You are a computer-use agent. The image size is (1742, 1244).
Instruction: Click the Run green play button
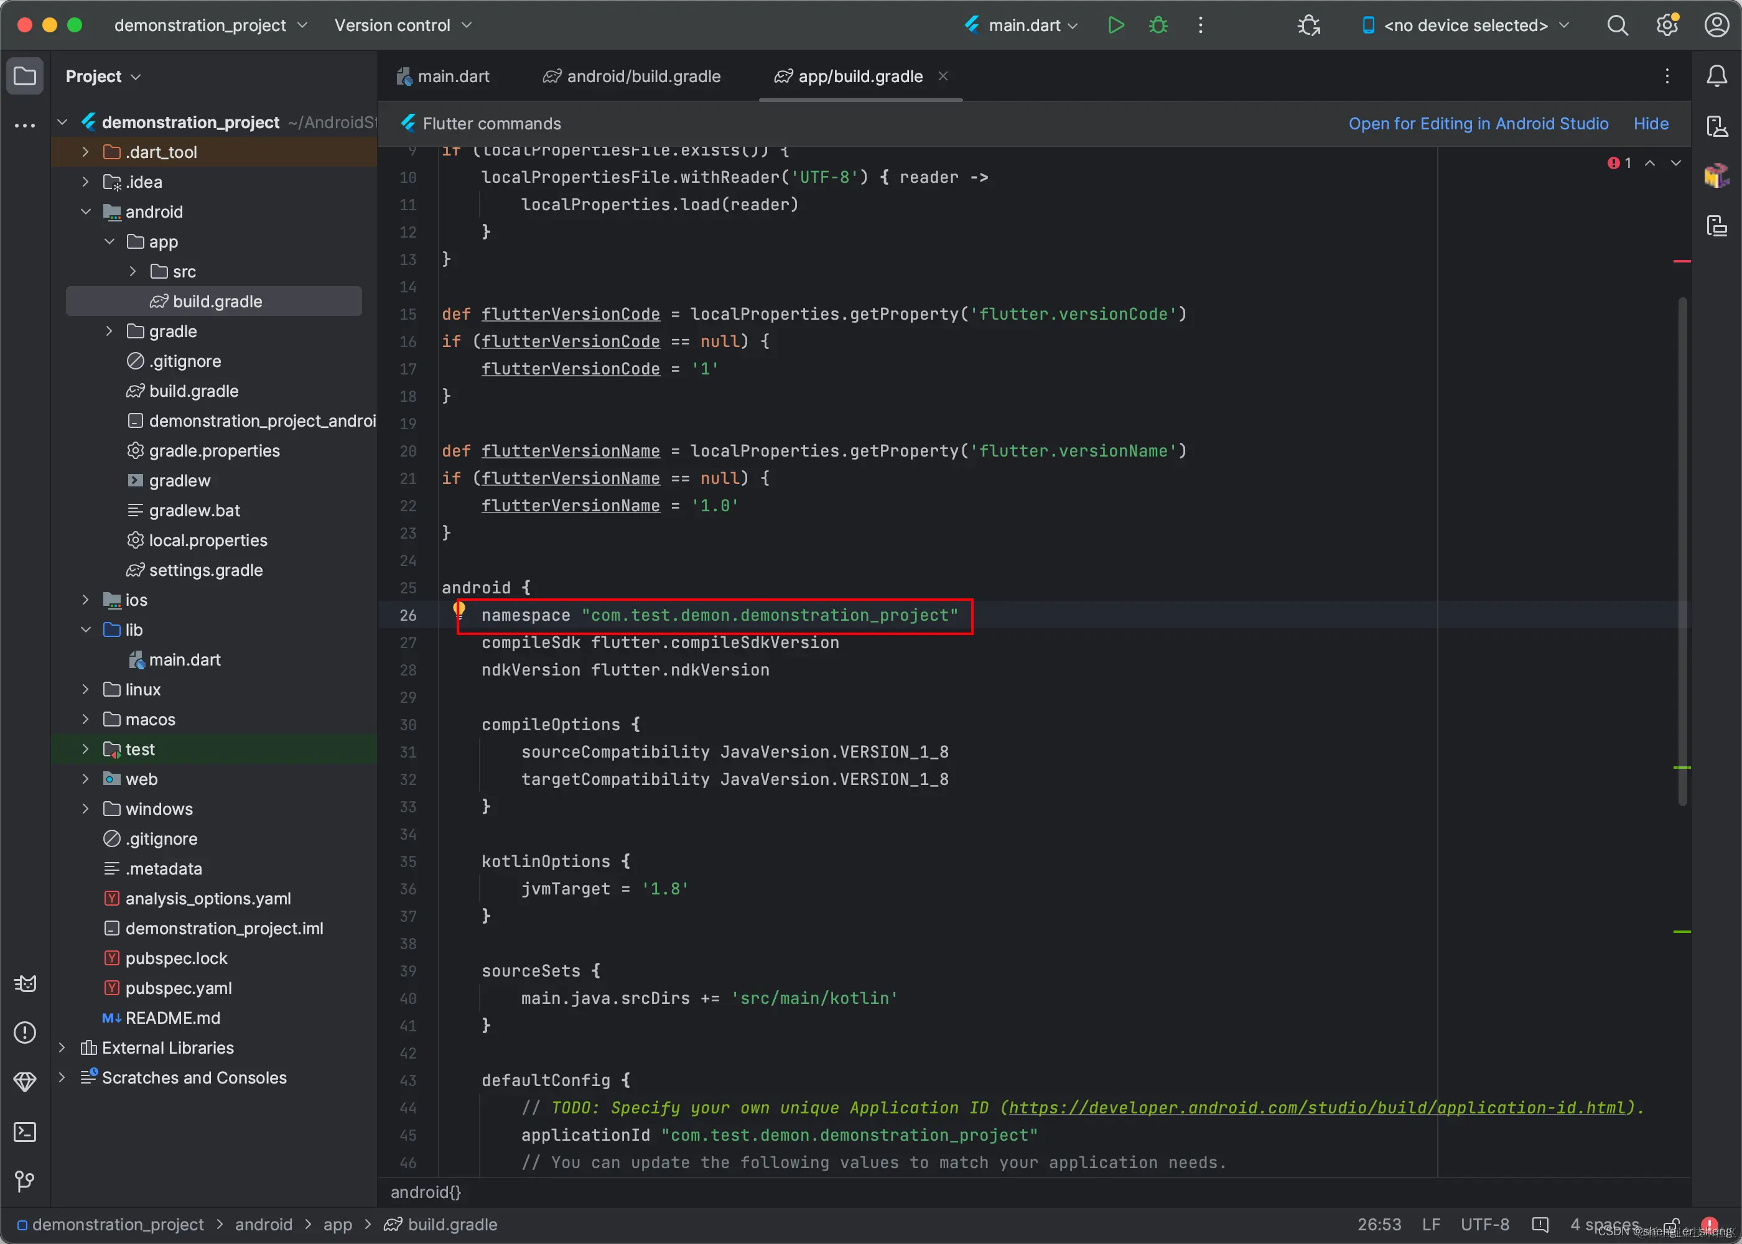pyautogui.click(x=1116, y=26)
